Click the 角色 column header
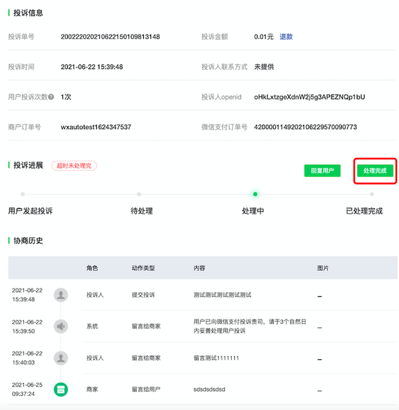 coord(92,268)
